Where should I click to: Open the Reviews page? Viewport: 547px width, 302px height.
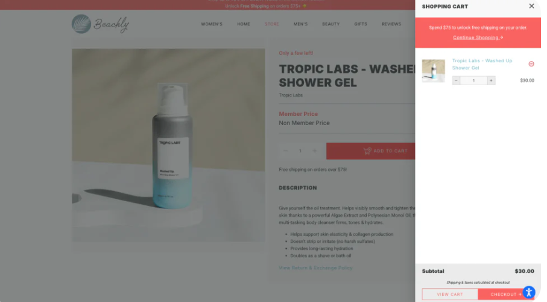coord(391,24)
